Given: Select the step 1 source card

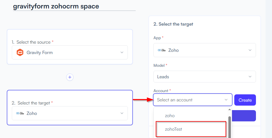Looking at the screenshot, I should (70, 47).
